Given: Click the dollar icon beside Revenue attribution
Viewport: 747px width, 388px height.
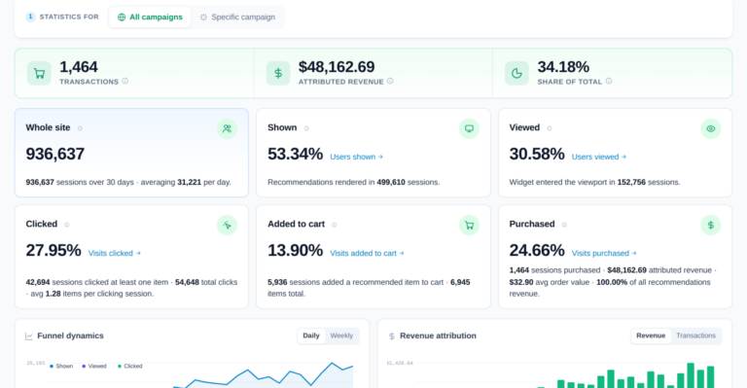Looking at the screenshot, I should tap(392, 336).
